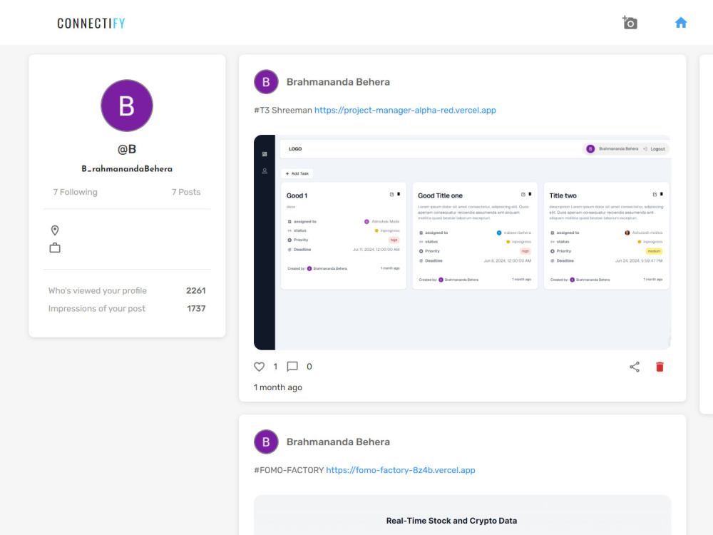Click avatar on T3 Shreeman post

pyautogui.click(x=266, y=82)
